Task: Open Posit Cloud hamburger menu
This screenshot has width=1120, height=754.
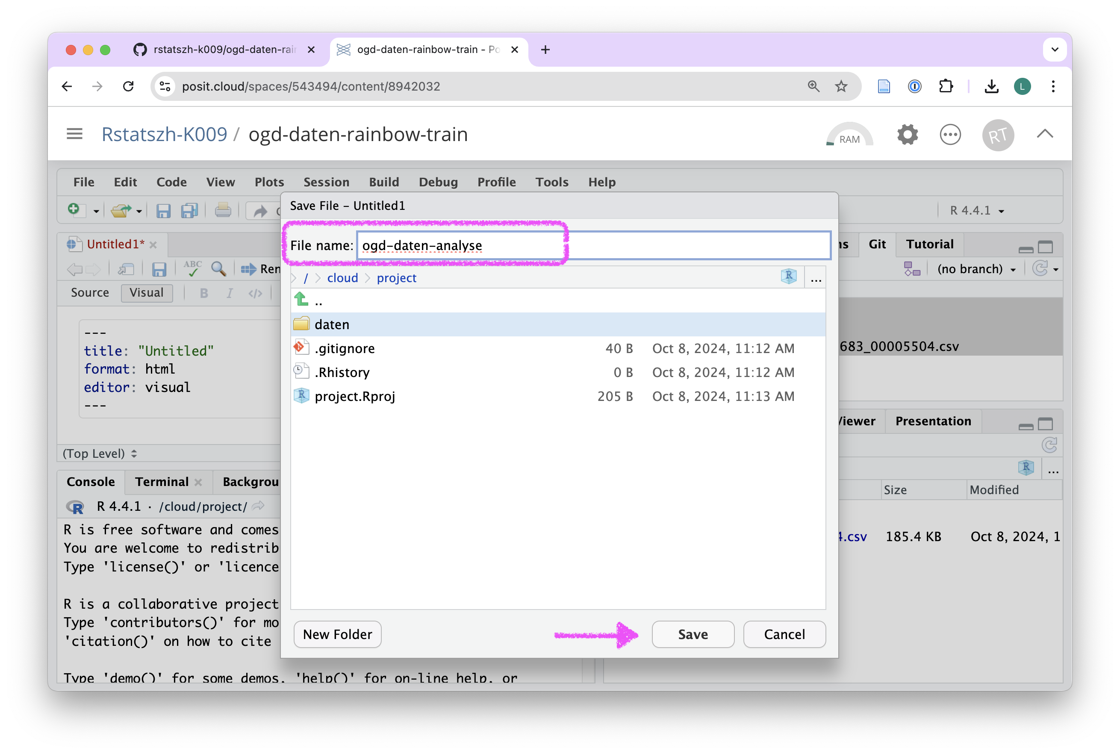Action: click(x=74, y=134)
